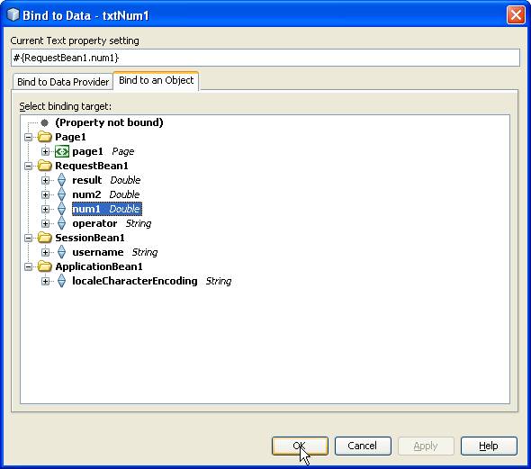The height and width of the screenshot is (469, 531).
Task: Click the Cancel button
Action: (363, 446)
